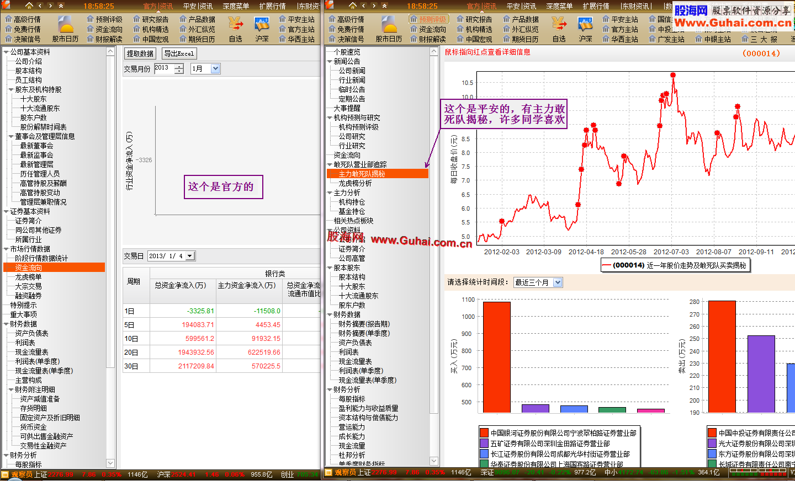Click the 提取数据 button

tap(140, 54)
